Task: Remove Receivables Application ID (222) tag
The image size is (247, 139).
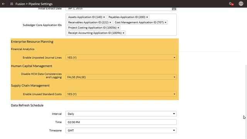Action: [110, 22]
